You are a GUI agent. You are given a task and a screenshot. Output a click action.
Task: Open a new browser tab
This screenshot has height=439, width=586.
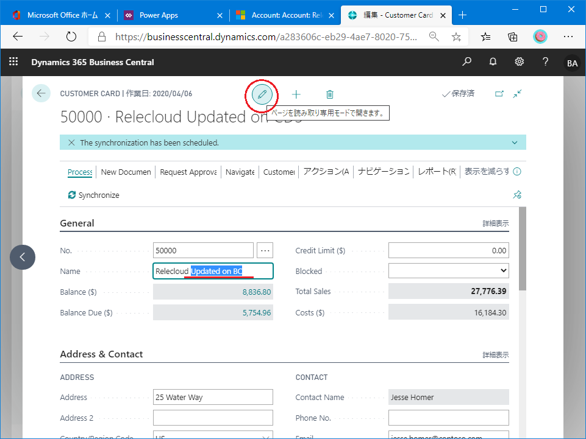(462, 15)
